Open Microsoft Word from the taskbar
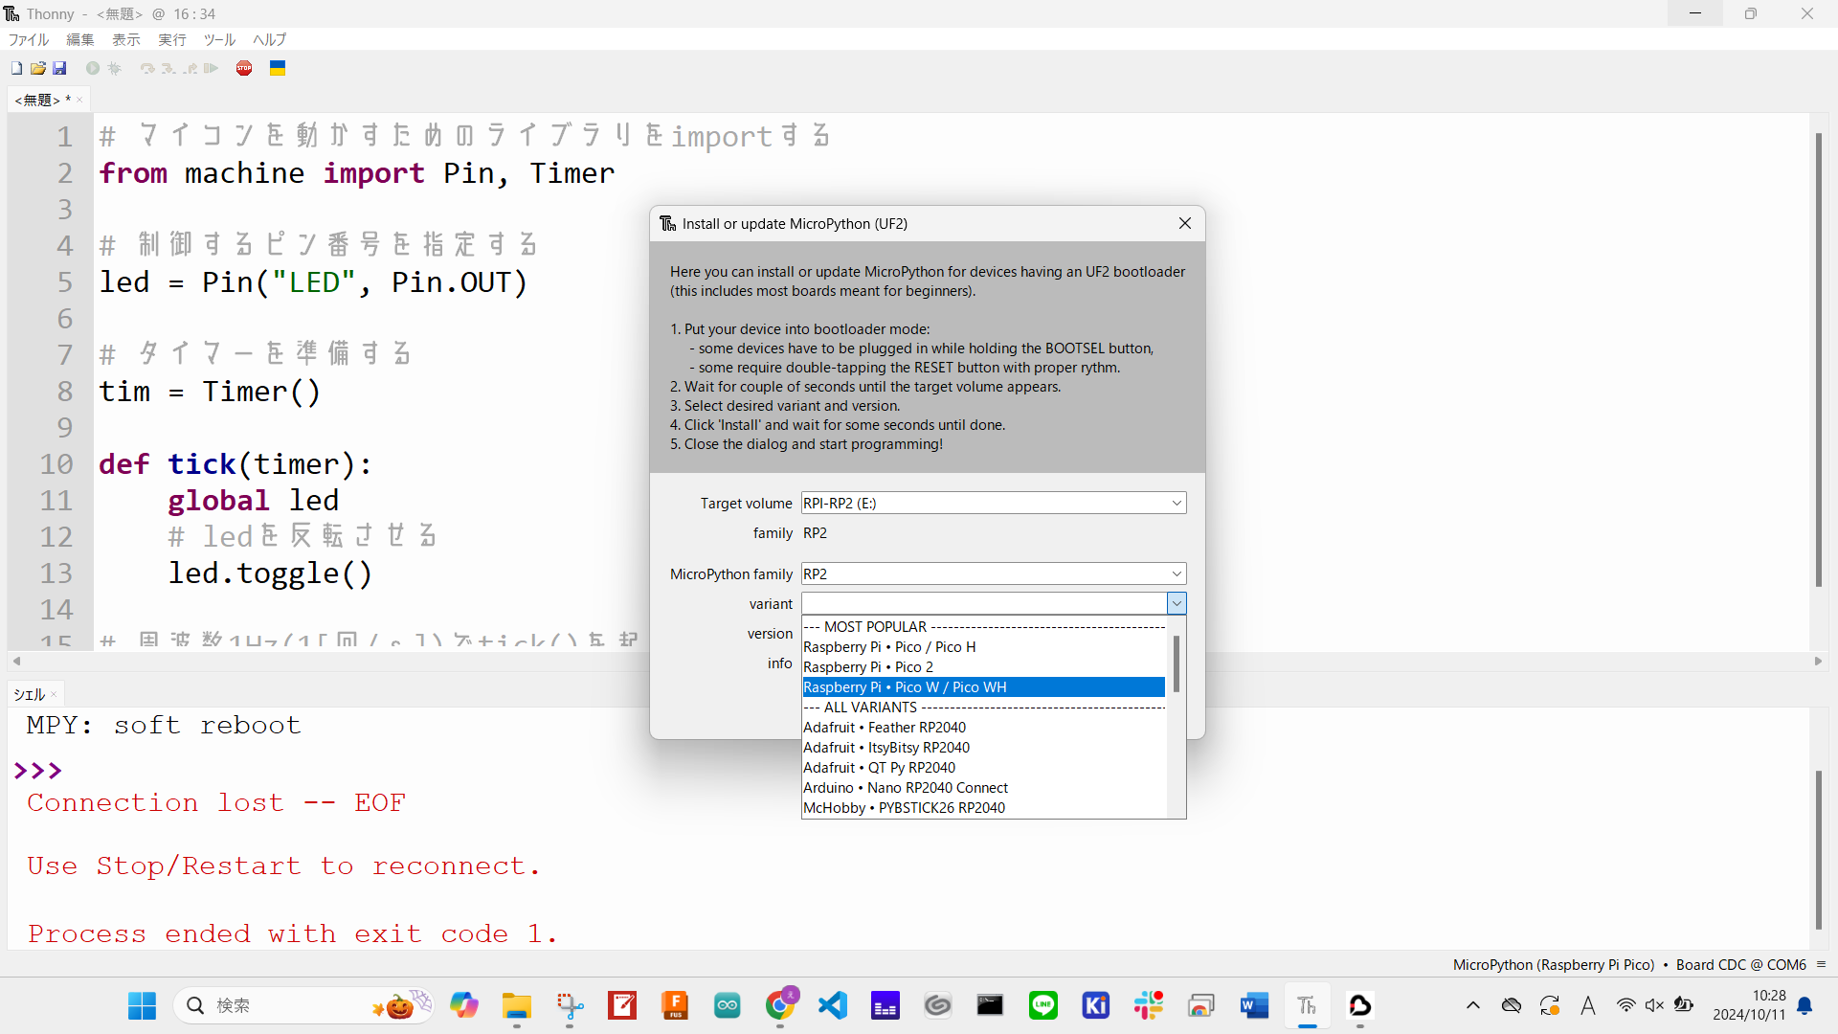 point(1254,1006)
